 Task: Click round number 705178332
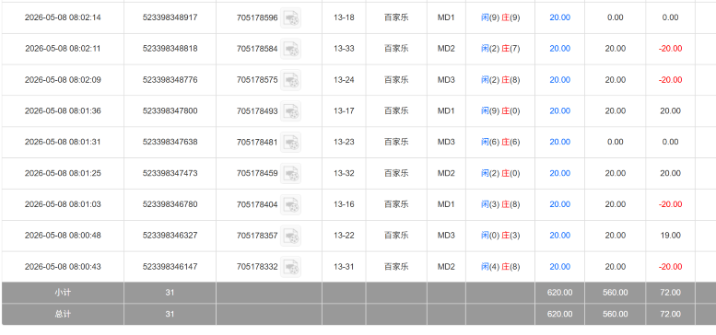[257, 267]
